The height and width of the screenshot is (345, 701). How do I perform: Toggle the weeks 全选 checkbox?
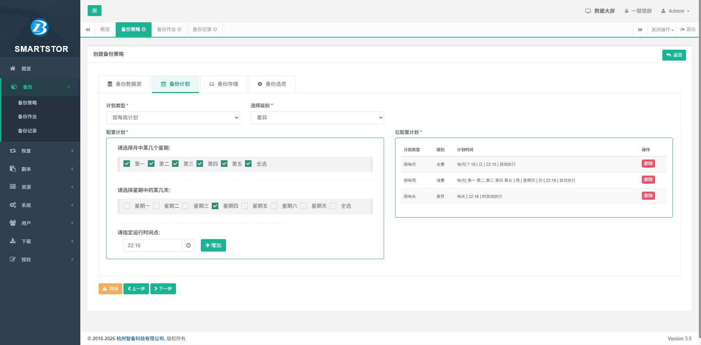tap(248, 164)
